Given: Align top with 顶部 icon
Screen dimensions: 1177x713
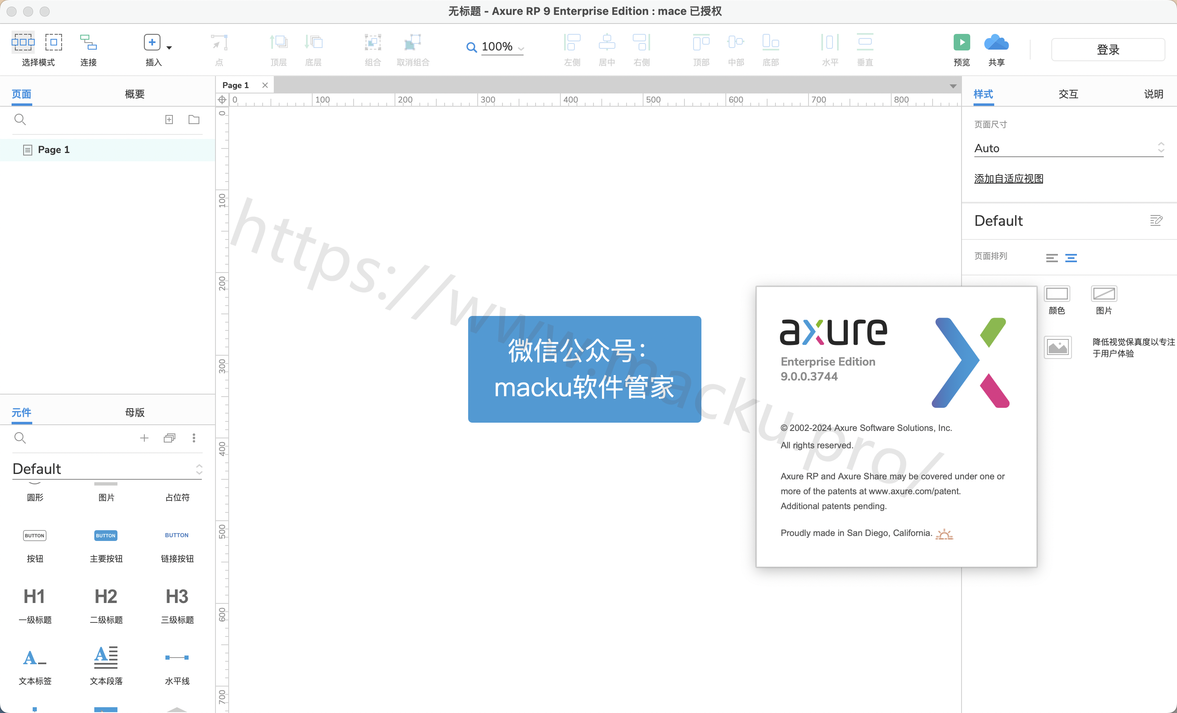Looking at the screenshot, I should (701, 42).
